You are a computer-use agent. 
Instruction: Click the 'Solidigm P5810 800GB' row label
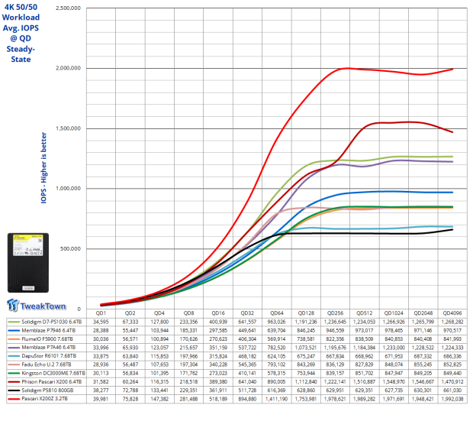[47, 390]
